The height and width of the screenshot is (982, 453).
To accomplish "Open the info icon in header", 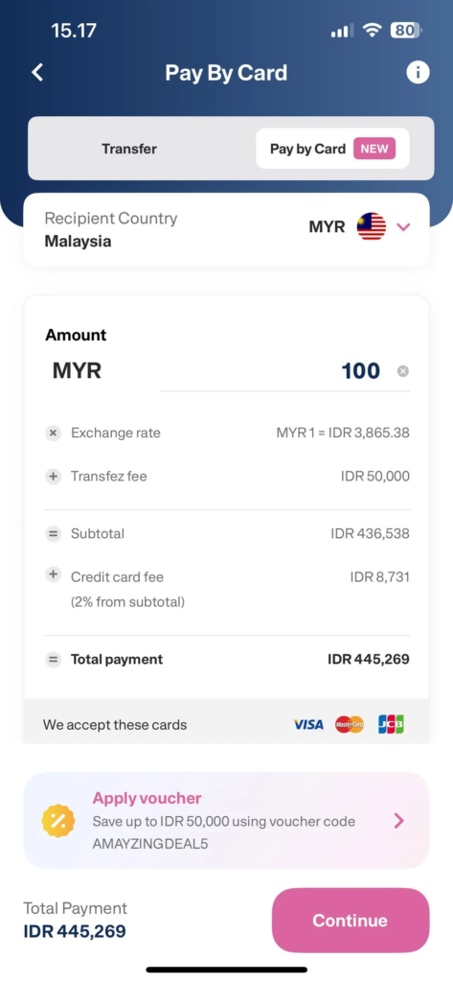I will click(418, 73).
